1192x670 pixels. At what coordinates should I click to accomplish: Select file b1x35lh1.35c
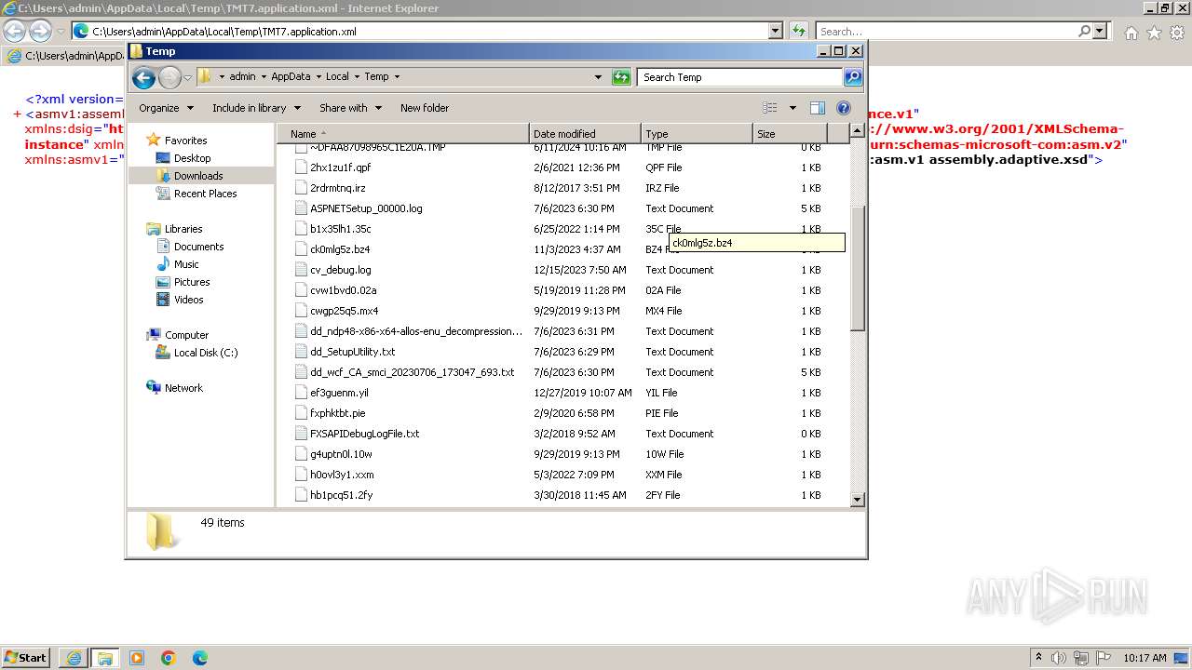(x=341, y=229)
